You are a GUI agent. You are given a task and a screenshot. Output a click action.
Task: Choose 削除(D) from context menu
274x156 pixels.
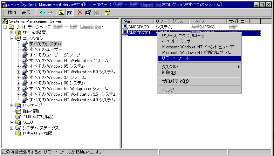coord(200,73)
